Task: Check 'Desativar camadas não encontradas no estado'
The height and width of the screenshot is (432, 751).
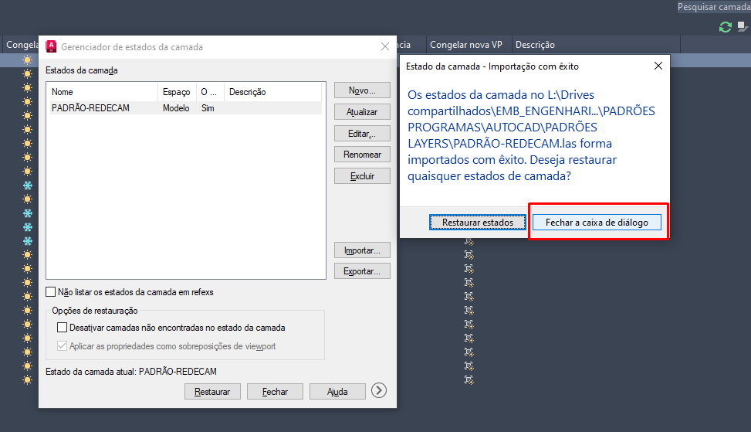Action: tap(63, 328)
